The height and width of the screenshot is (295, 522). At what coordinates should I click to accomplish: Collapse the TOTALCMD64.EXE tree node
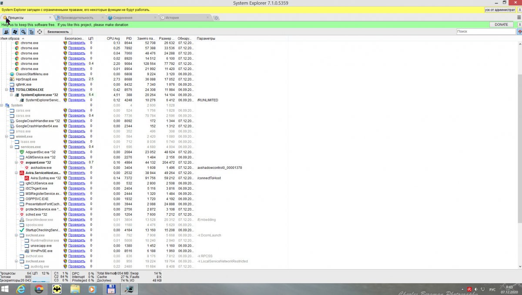tap(7, 90)
